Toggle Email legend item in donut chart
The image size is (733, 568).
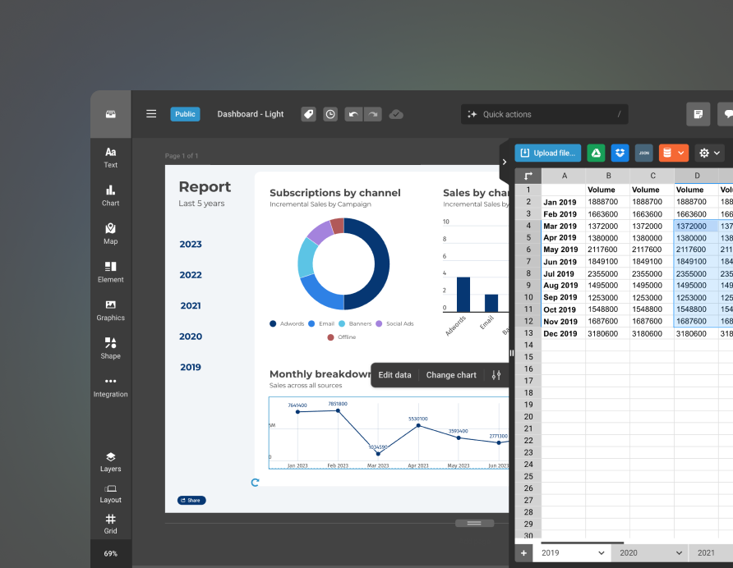pyautogui.click(x=321, y=323)
